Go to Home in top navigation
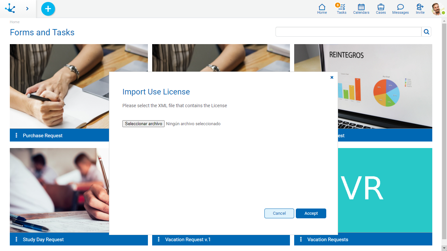 click(322, 9)
